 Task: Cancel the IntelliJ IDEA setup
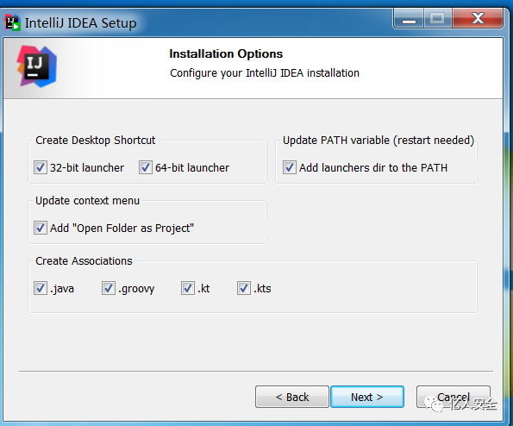pos(454,397)
